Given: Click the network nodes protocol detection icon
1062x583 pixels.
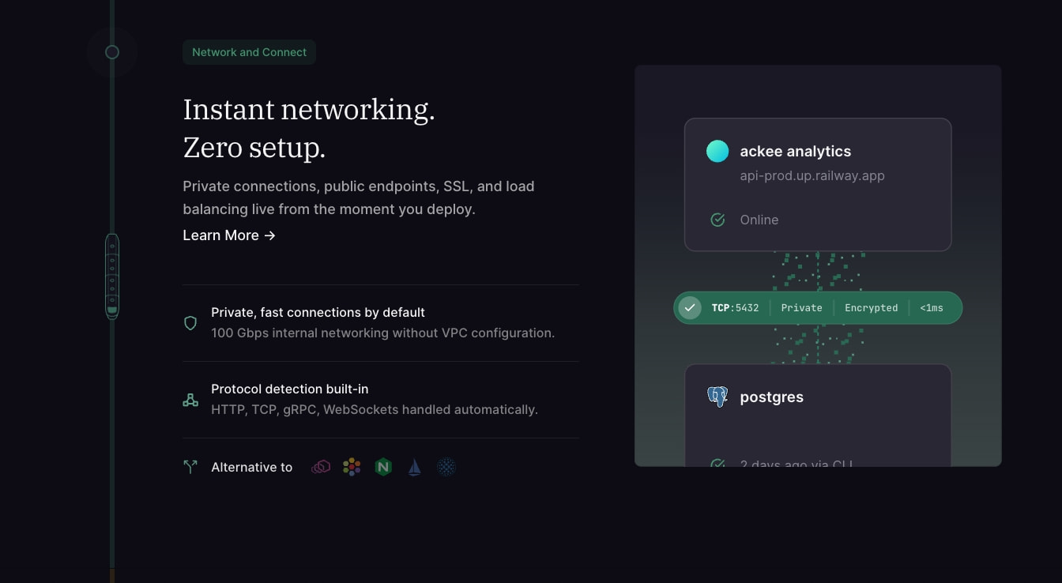Looking at the screenshot, I should point(190,400).
